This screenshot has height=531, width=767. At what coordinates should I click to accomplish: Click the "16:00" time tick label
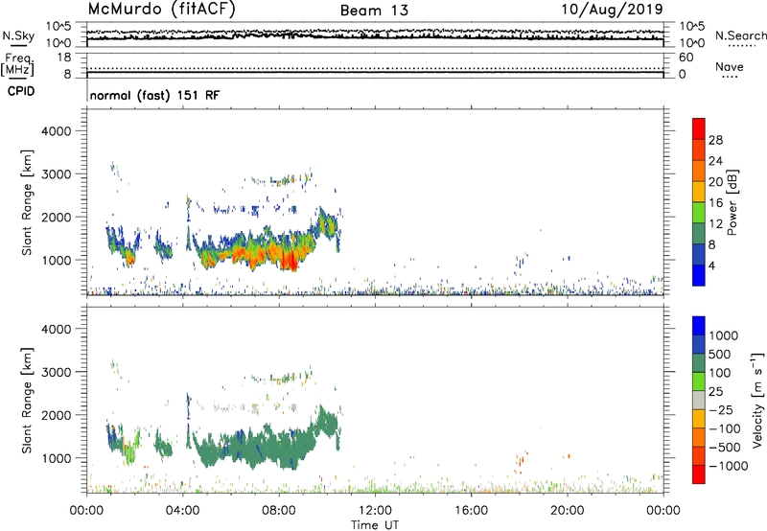(x=471, y=511)
